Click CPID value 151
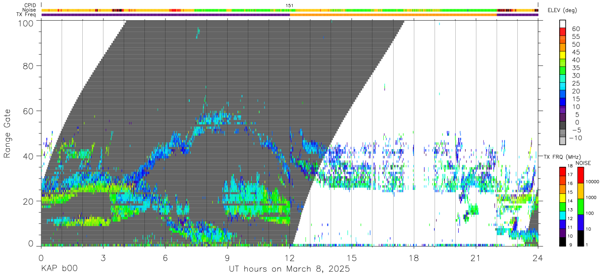This screenshot has height=279, width=605. coord(289,5)
